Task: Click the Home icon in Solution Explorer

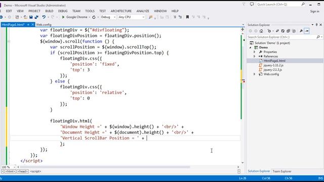Action: 261,31
